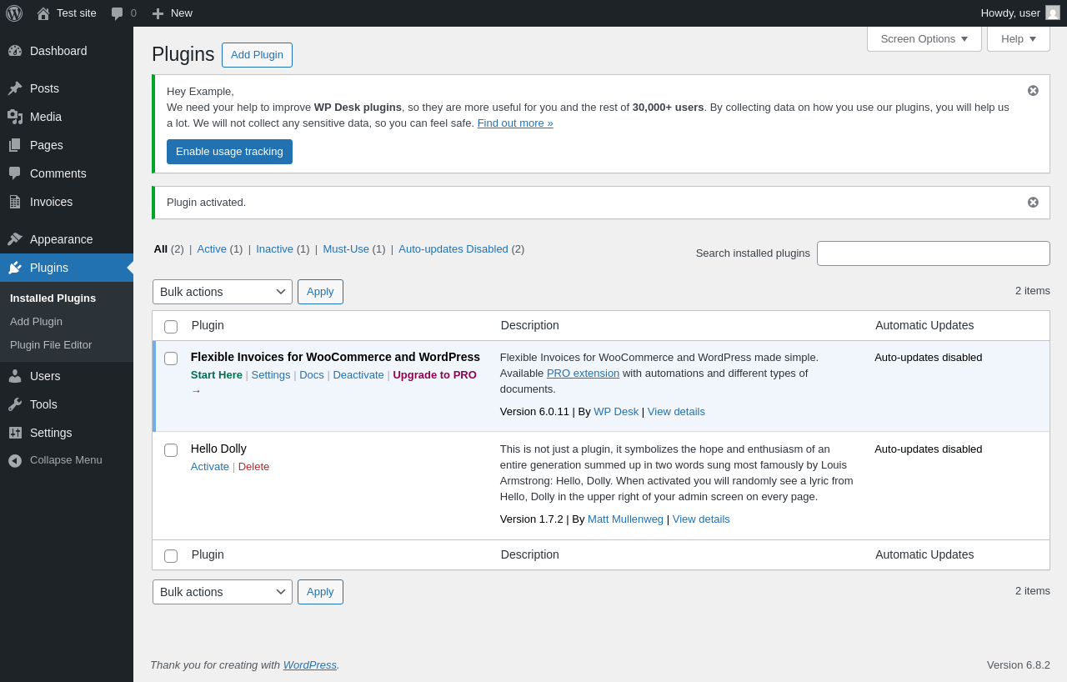Check the Flexible Invoices plugin checkbox

point(171,359)
